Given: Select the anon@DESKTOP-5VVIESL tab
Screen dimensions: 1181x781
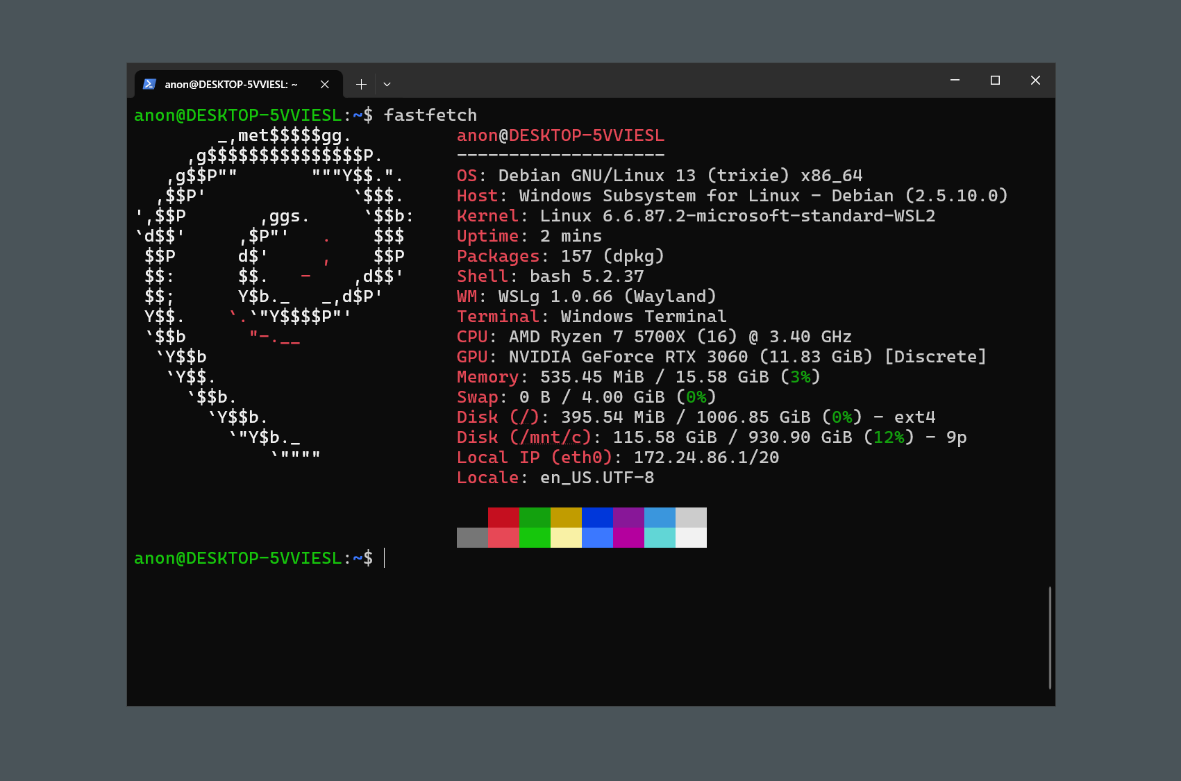Looking at the screenshot, I should (x=231, y=84).
